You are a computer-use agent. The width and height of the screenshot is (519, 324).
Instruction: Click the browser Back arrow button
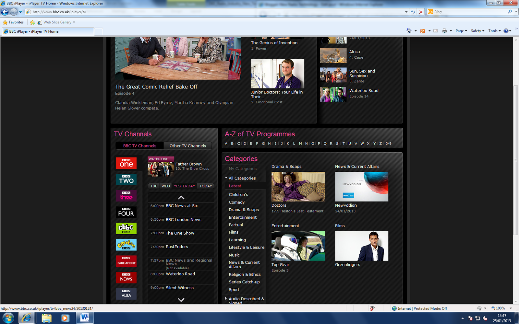coord(5,12)
